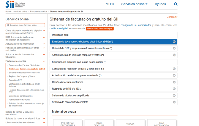This screenshot has height=126, width=199.
Task: Expand Sistema de contabilidad completa chevron
Action: pos(174,102)
